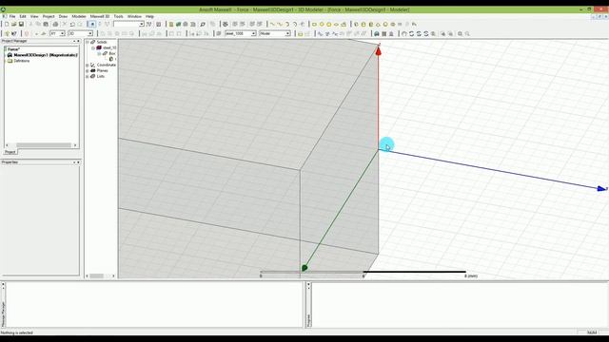Screen dimensions: 609x342
Task: Click the Analyze/validate car icon
Action: point(377,34)
